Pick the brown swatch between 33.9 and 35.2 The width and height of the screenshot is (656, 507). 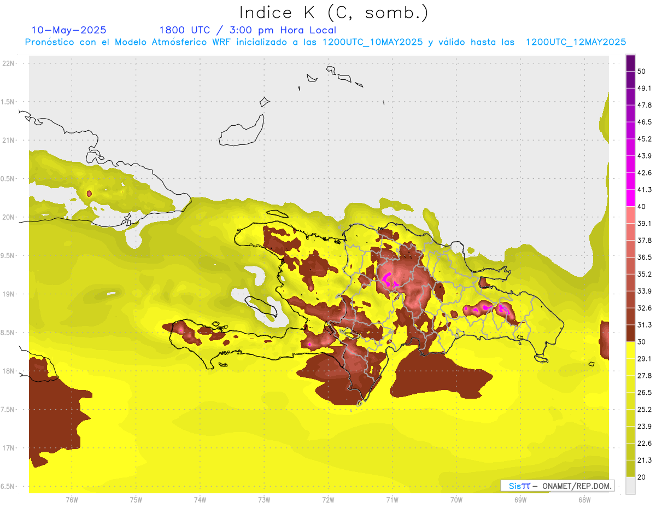point(631,282)
